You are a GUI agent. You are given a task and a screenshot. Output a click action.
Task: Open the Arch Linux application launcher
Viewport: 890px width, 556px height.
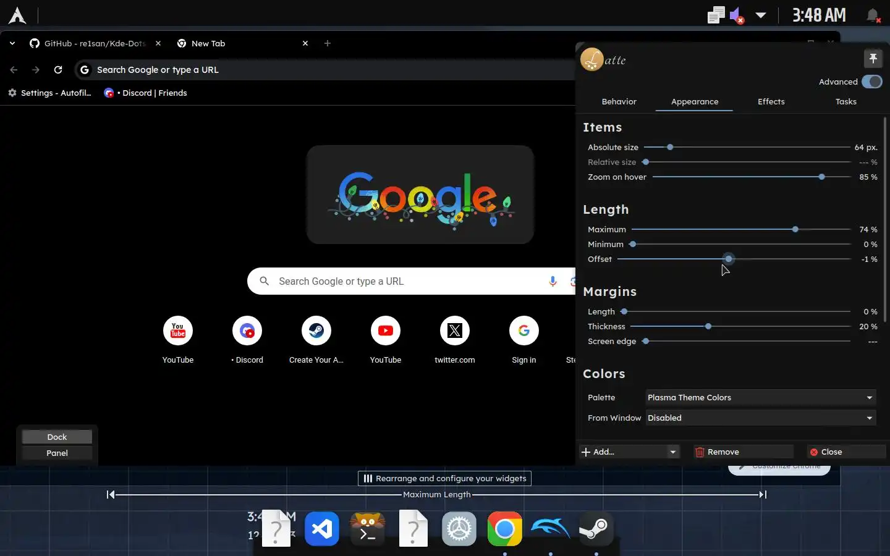17,15
